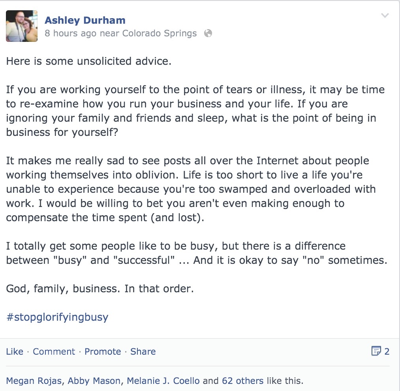Viewport: 400px width, 391px height.
Task: Visit Abby Mason's profile link
Action: coord(94,381)
